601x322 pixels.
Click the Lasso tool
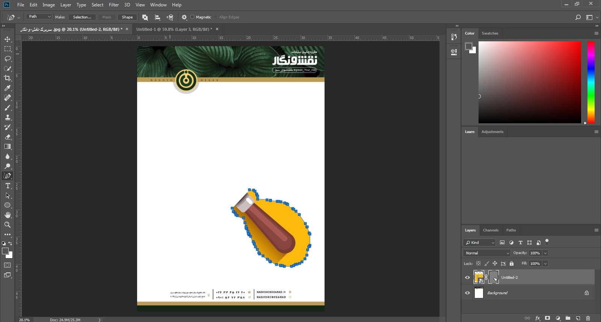[8, 59]
